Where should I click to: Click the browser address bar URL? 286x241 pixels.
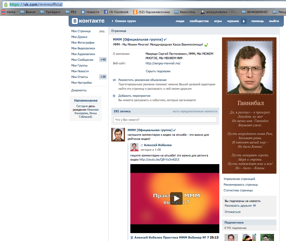tap(36, 5)
